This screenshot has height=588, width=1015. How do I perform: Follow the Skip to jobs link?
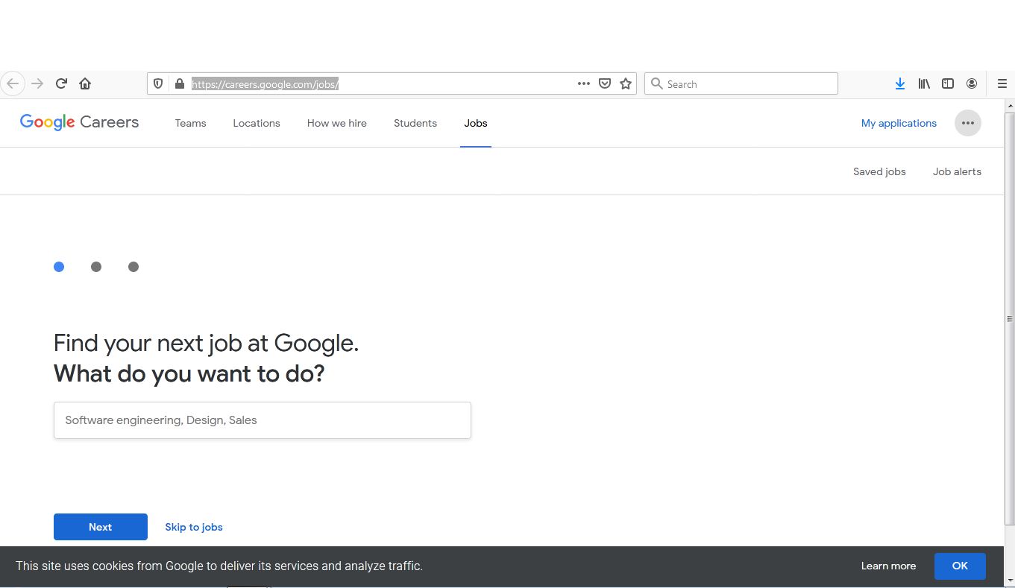point(194,527)
